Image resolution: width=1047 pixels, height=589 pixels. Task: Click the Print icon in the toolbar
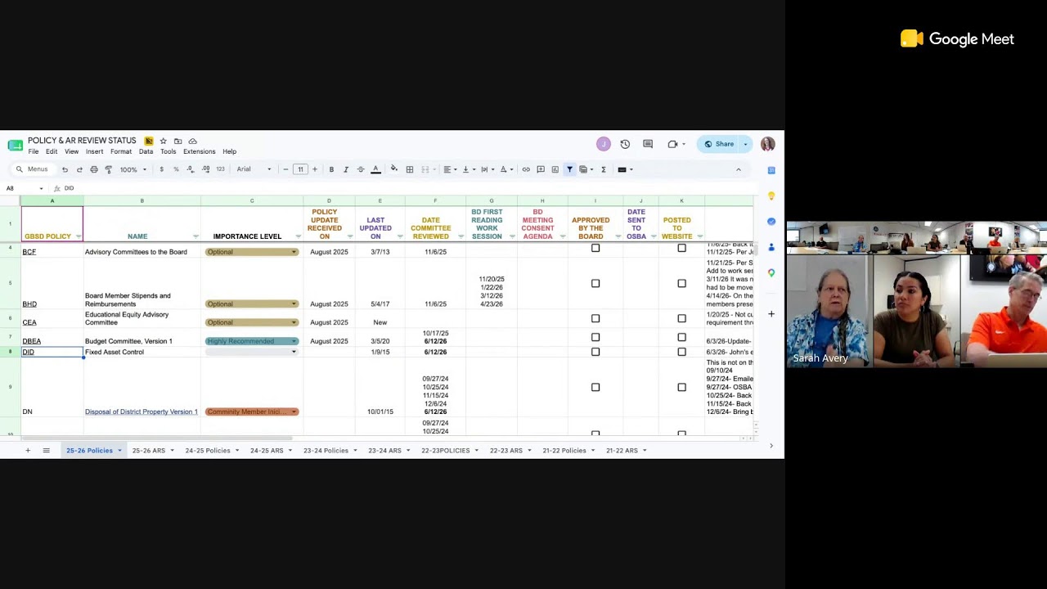tap(94, 169)
